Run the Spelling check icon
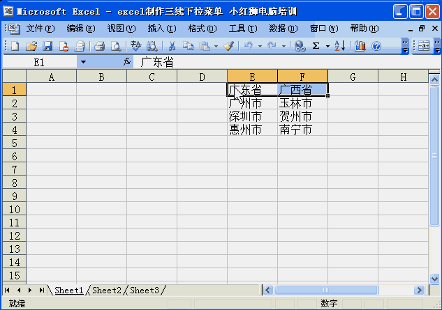This screenshot has width=442, height=310. [x=136, y=45]
